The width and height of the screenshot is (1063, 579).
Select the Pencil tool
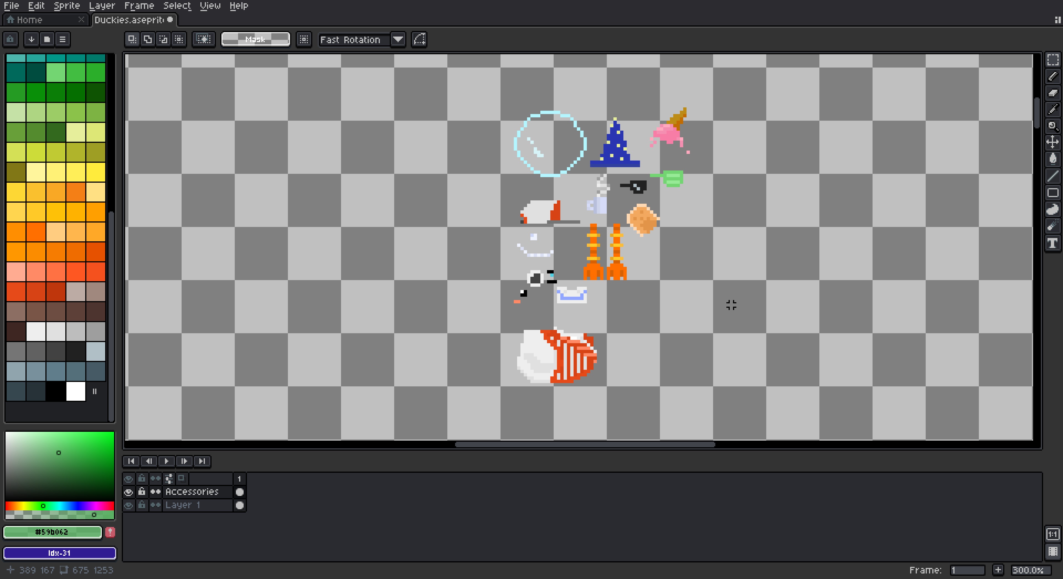1053,77
